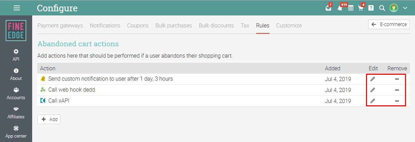Switch to Coupons tab
Viewport: 415px width, 142px height.
(138, 25)
